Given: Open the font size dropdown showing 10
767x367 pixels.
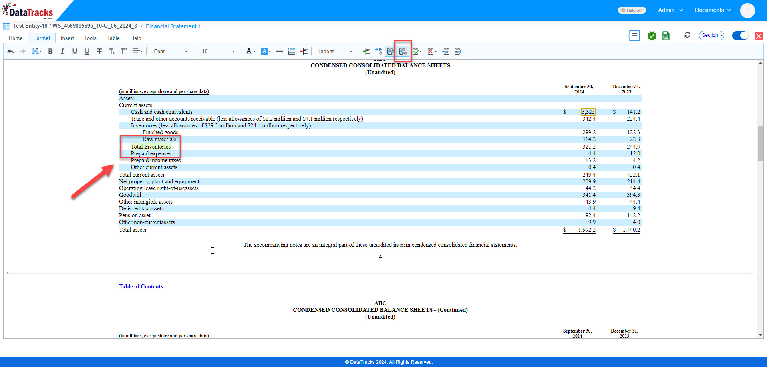Looking at the screenshot, I should [x=218, y=51].
